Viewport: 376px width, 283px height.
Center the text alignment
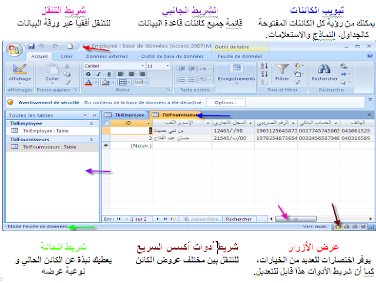pyautogui.click(x=132, y=74)
